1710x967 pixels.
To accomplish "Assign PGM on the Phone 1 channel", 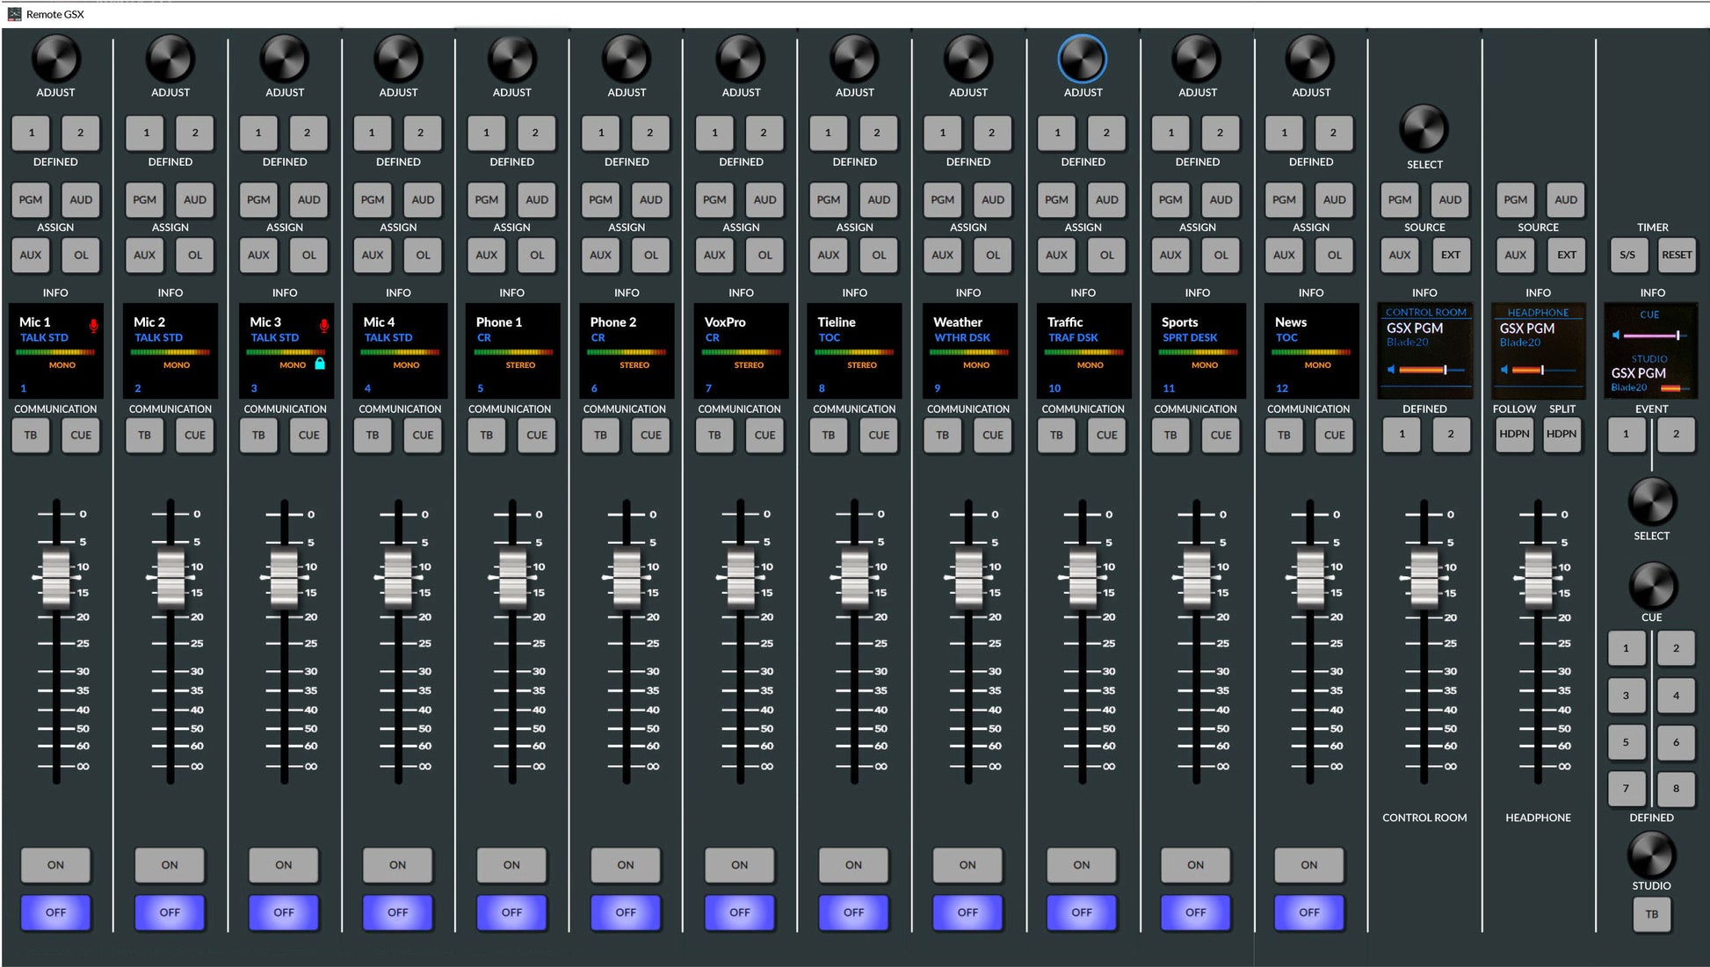I will pyautogui.click(x=486, y=199).
